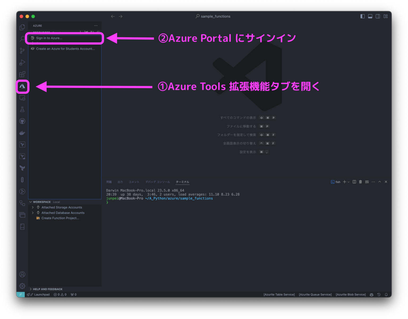408x319 pixels.
Task: Open the Azure Tools extension tab
Action: tap(22, 86)
